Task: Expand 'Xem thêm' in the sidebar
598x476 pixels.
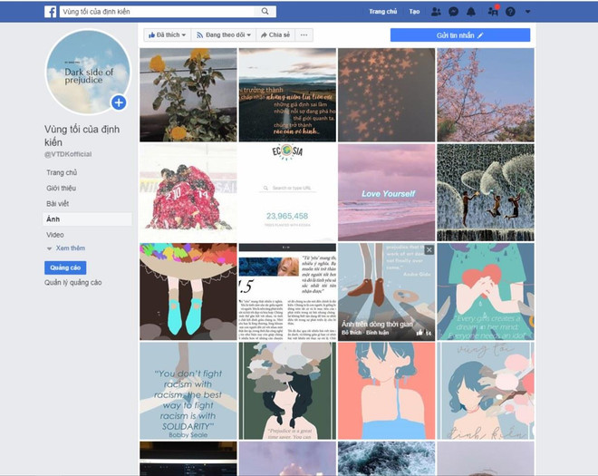Action: (69, 248)
